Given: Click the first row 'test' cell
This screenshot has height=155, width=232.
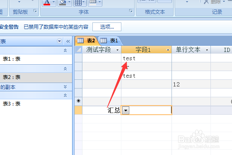Looking at the screenshot, I should tap(146, 58).
